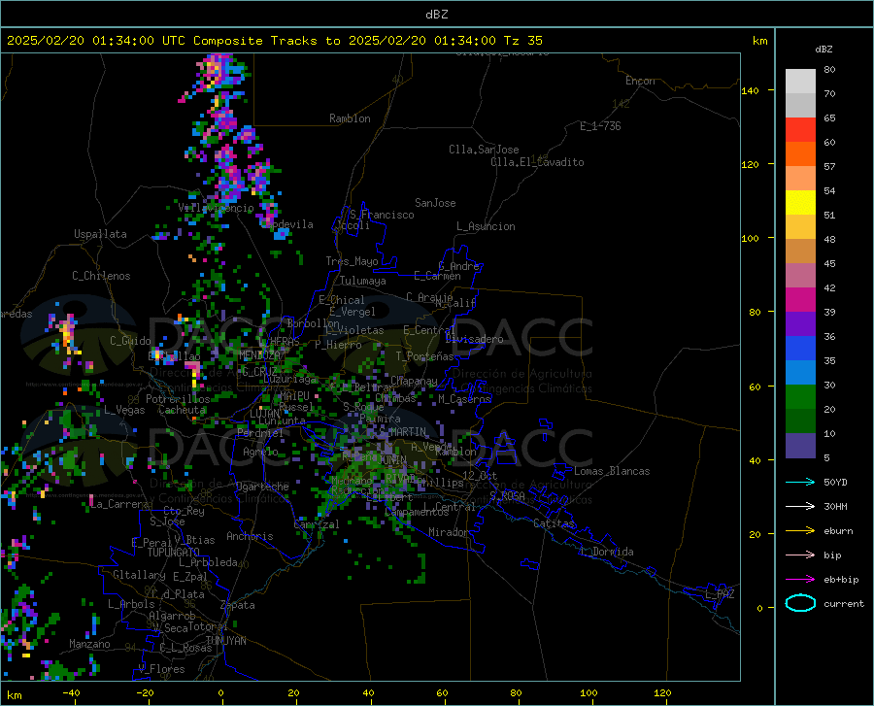Click the 'MENDOZA' city label
Screen dimensions: 874x706
[259, 354]
